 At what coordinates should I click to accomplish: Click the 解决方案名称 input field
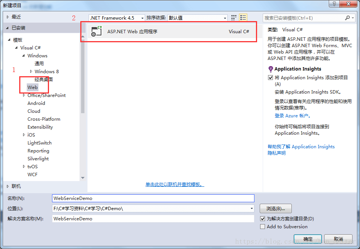[153, 219]
